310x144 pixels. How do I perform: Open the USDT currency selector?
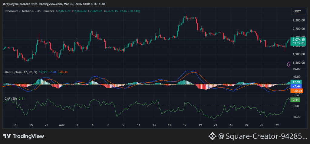pos(299,11)
